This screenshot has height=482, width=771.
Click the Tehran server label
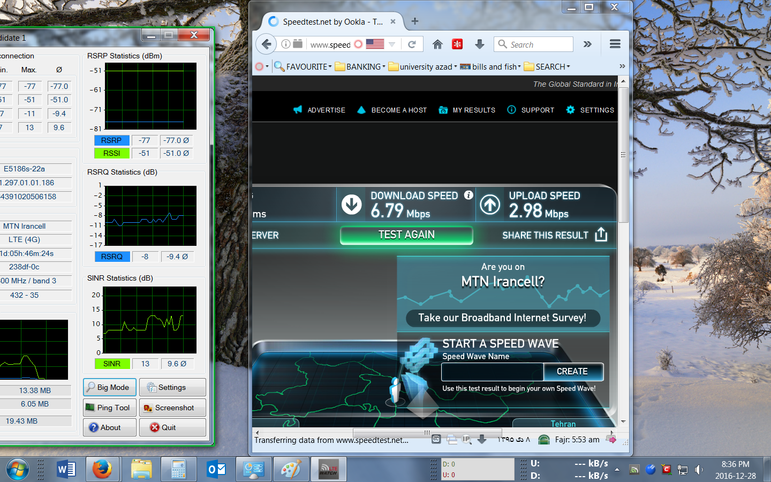pyautogui.click(x=563, y=424)
